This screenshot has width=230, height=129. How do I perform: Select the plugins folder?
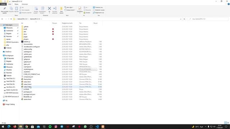(x=26, y=39)
